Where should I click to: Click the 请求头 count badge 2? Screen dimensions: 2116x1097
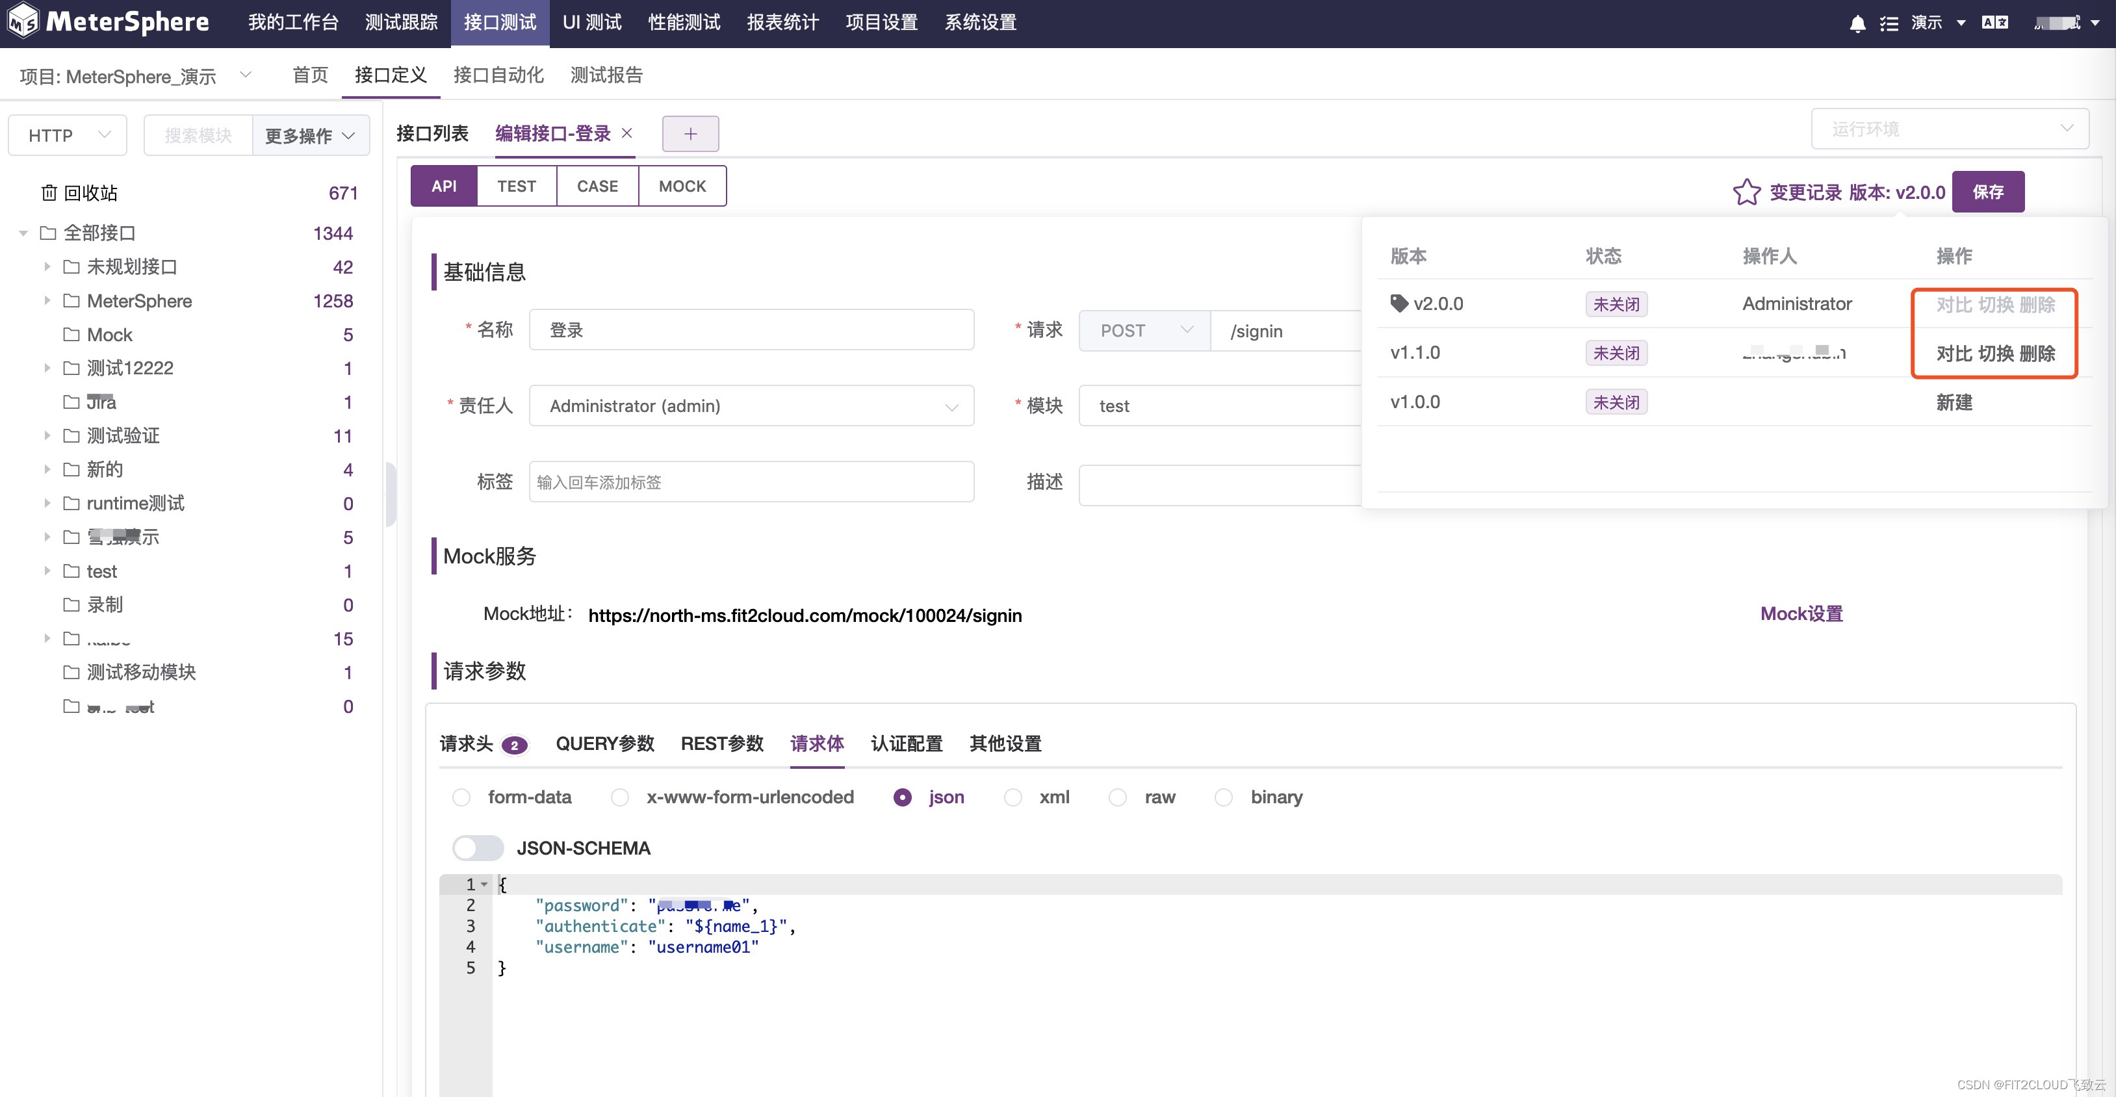pos(515,745)
